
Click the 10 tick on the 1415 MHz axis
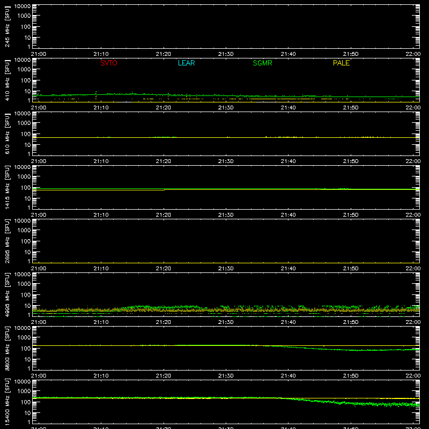pos(27,198)
